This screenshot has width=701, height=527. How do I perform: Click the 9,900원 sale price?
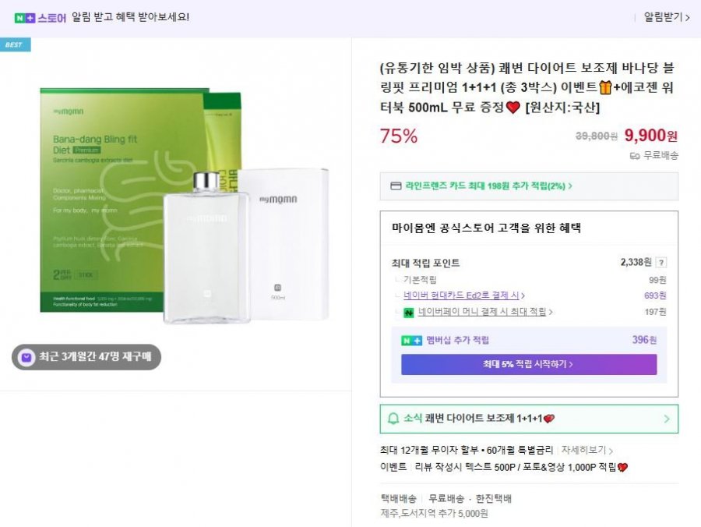(x=650, y=136)
